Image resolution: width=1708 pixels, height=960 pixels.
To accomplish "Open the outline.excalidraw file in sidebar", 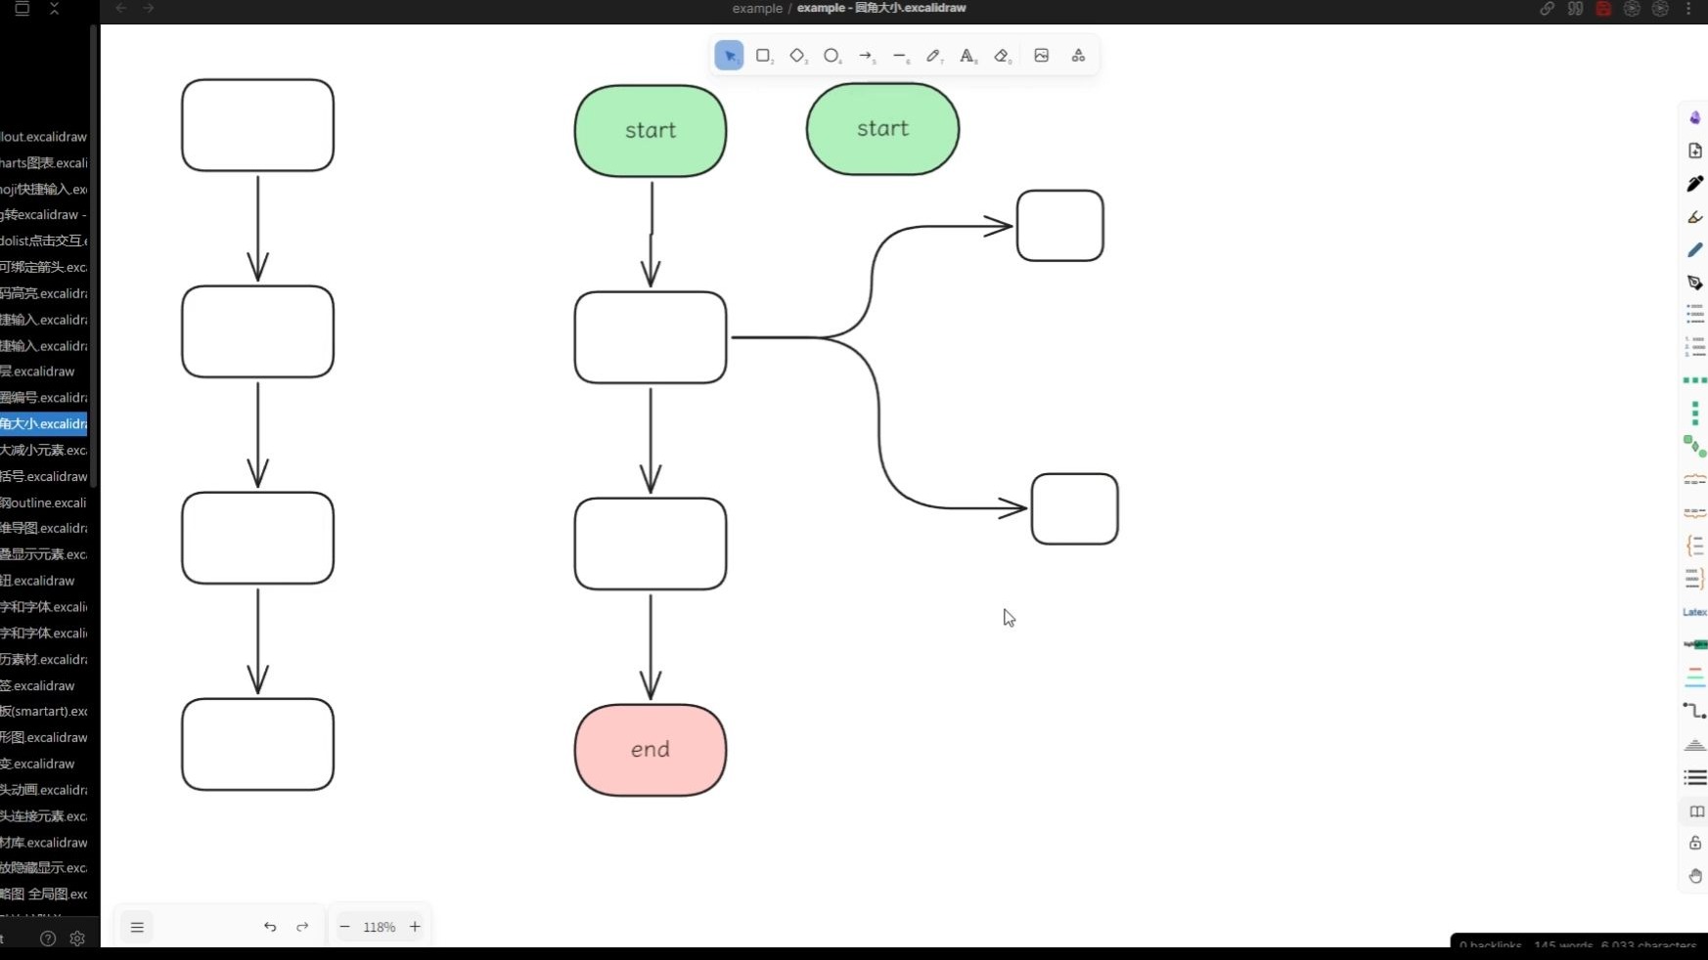I will click(44, 502).
